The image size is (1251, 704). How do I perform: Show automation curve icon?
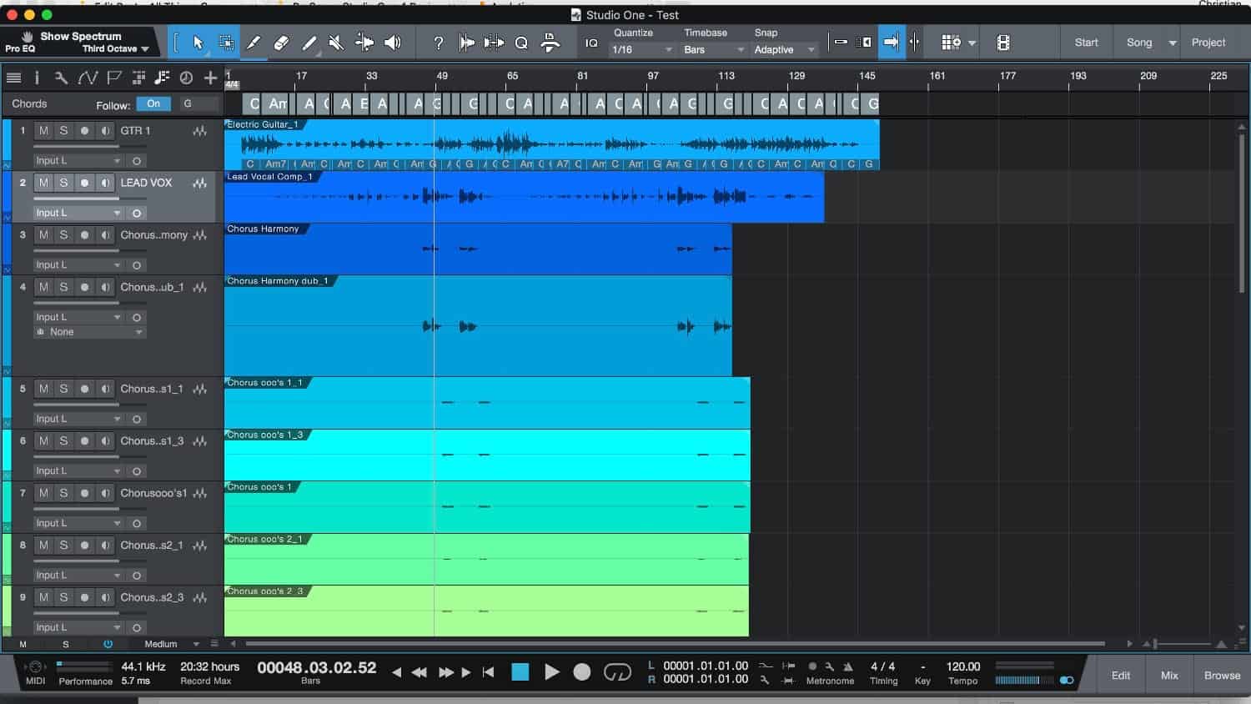pyautogui.click(x=88, y=78)
